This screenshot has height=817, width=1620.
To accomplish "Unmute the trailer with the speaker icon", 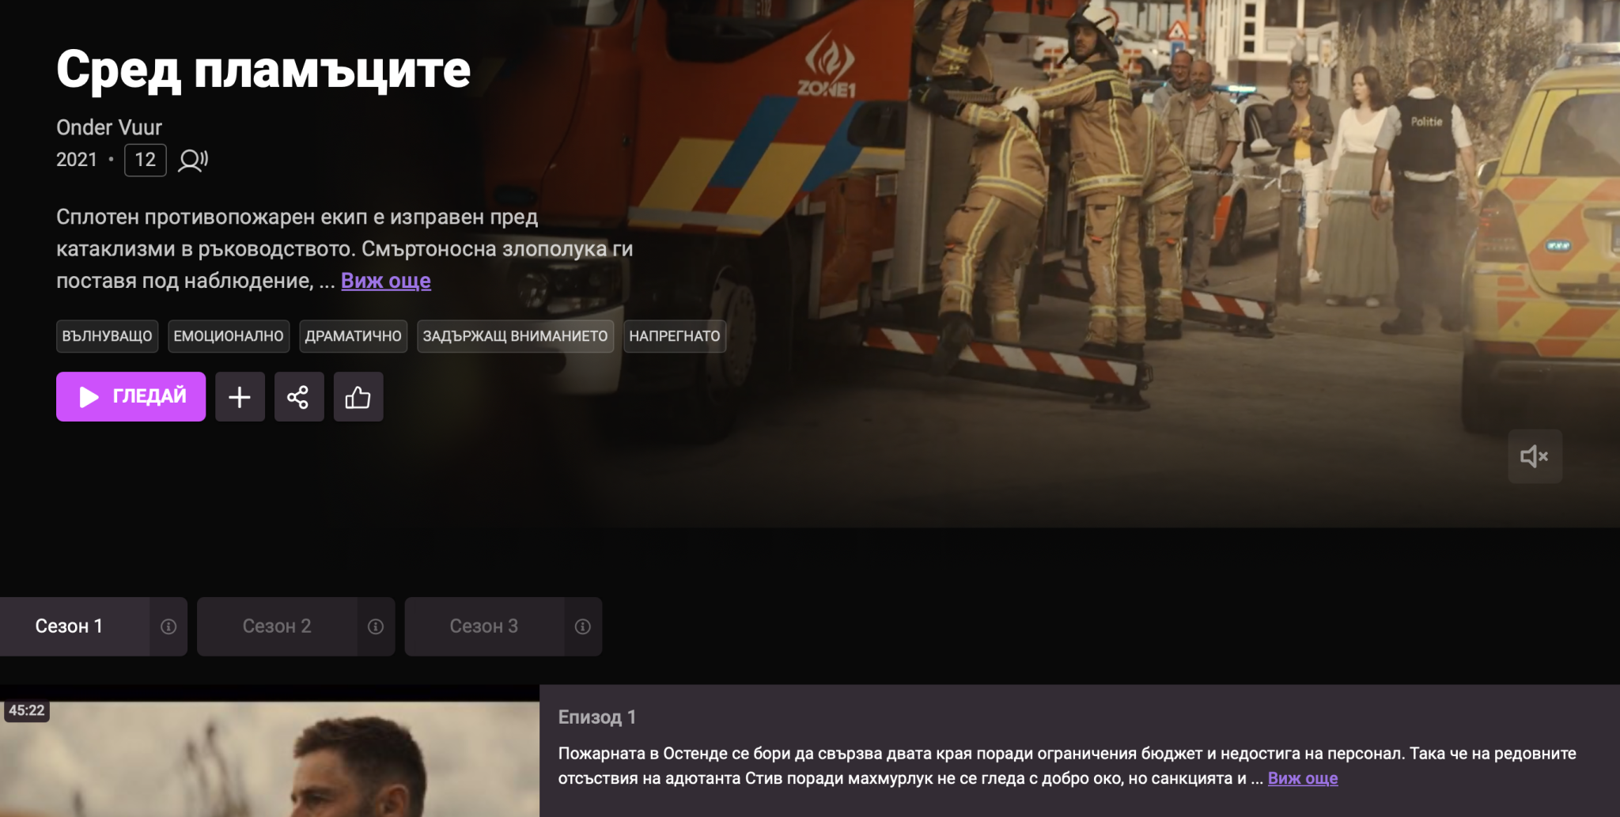I will [1535, 456].
